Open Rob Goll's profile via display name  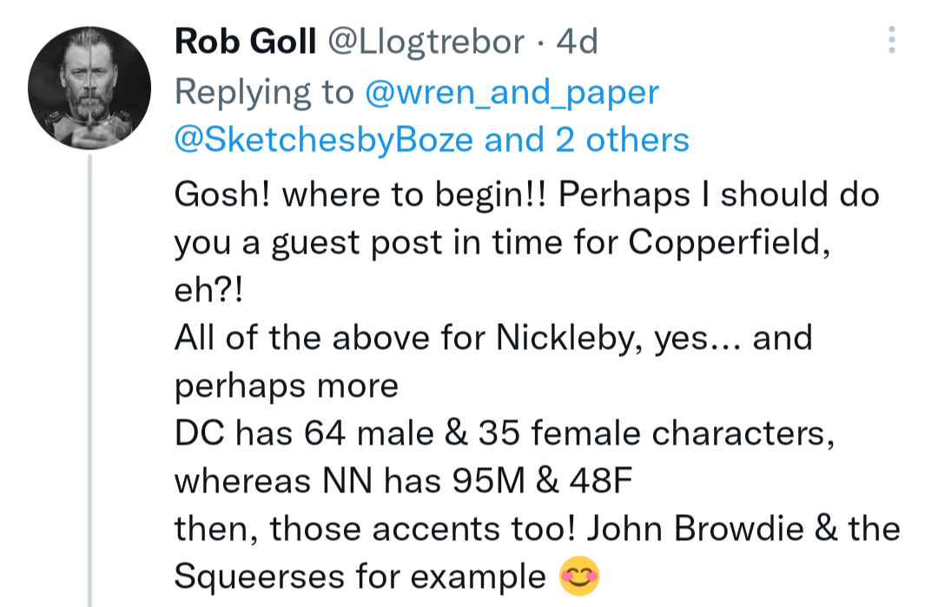click(x=245, y=42)
